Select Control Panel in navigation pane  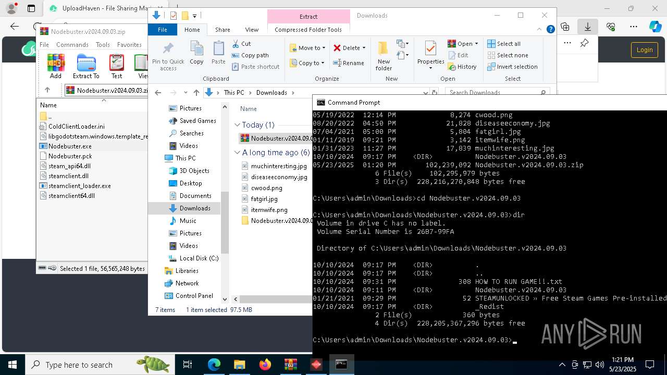189,296
